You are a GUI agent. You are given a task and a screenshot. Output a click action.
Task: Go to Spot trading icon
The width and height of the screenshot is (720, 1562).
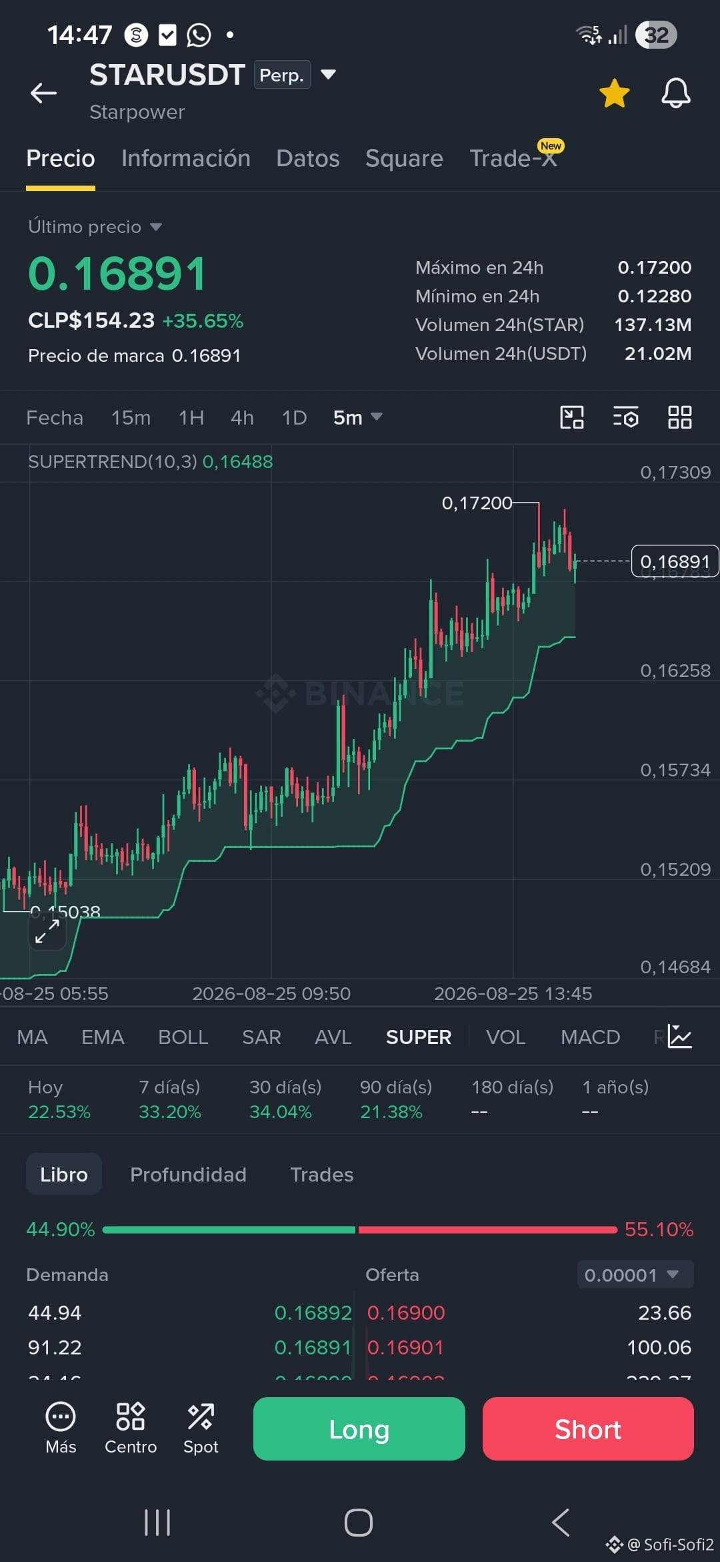point(201,1428)
